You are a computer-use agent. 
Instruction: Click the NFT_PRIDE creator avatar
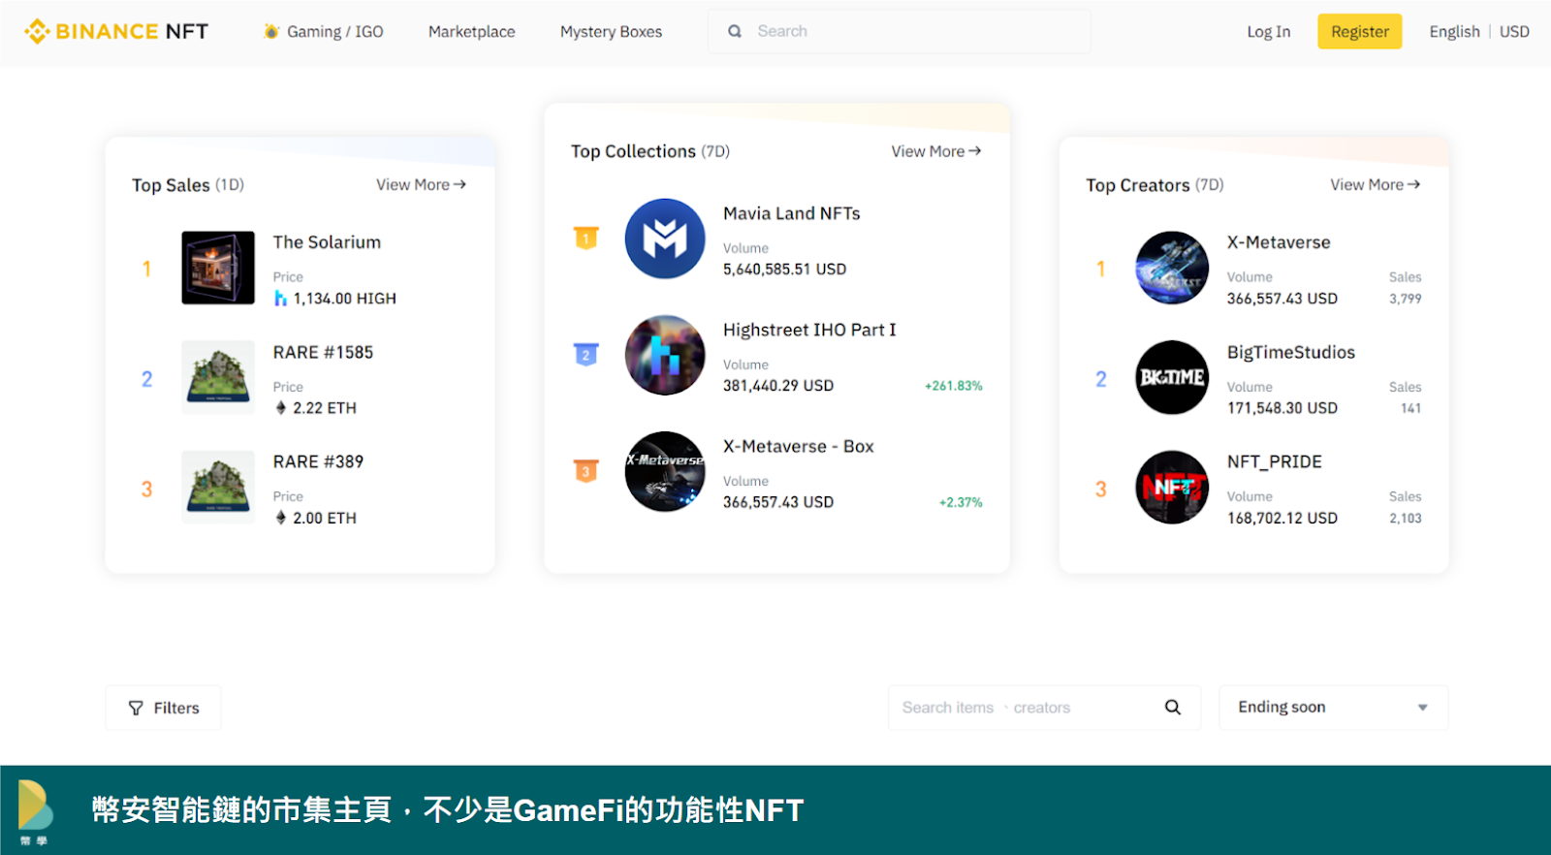pos(1172,487)
